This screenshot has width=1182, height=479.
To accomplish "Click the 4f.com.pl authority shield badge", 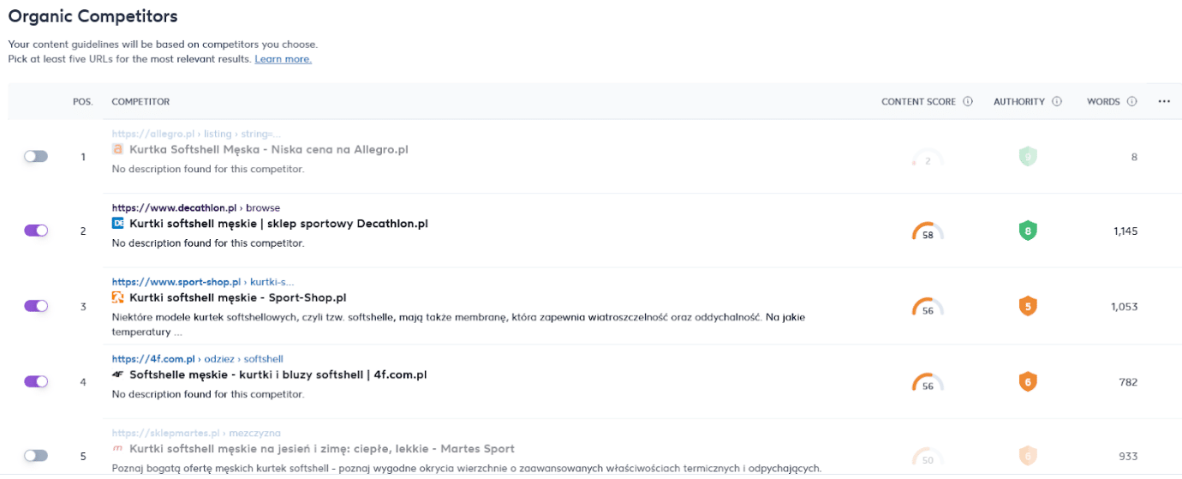I will pyautogui.click(x=1028, y=381).
